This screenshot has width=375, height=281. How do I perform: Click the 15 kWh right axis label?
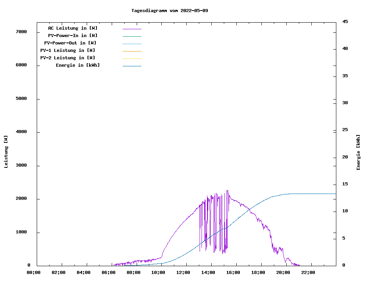[x=345, y=184]
